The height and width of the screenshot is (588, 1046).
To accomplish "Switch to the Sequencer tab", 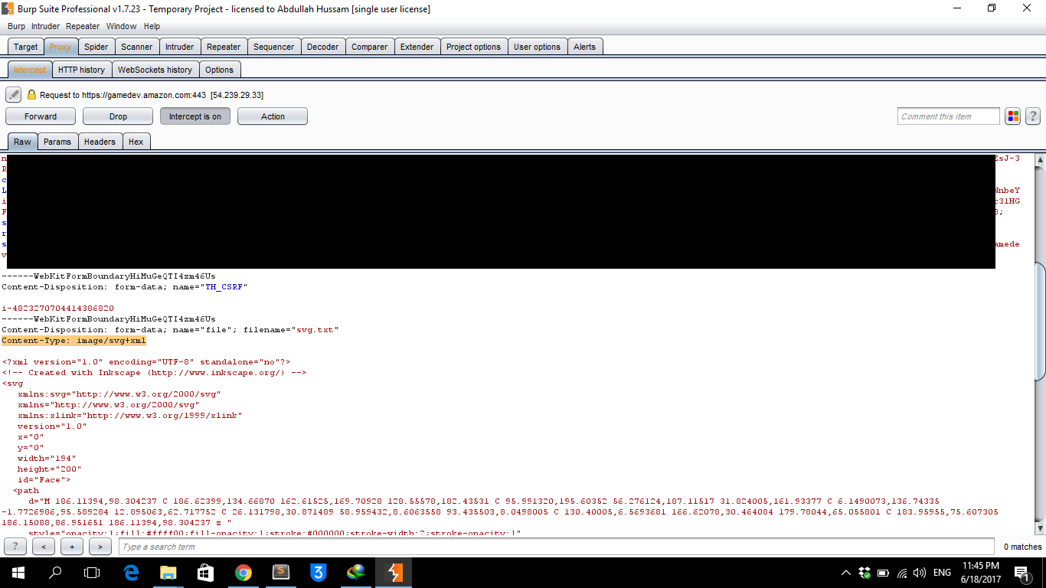I will [273, 47].
